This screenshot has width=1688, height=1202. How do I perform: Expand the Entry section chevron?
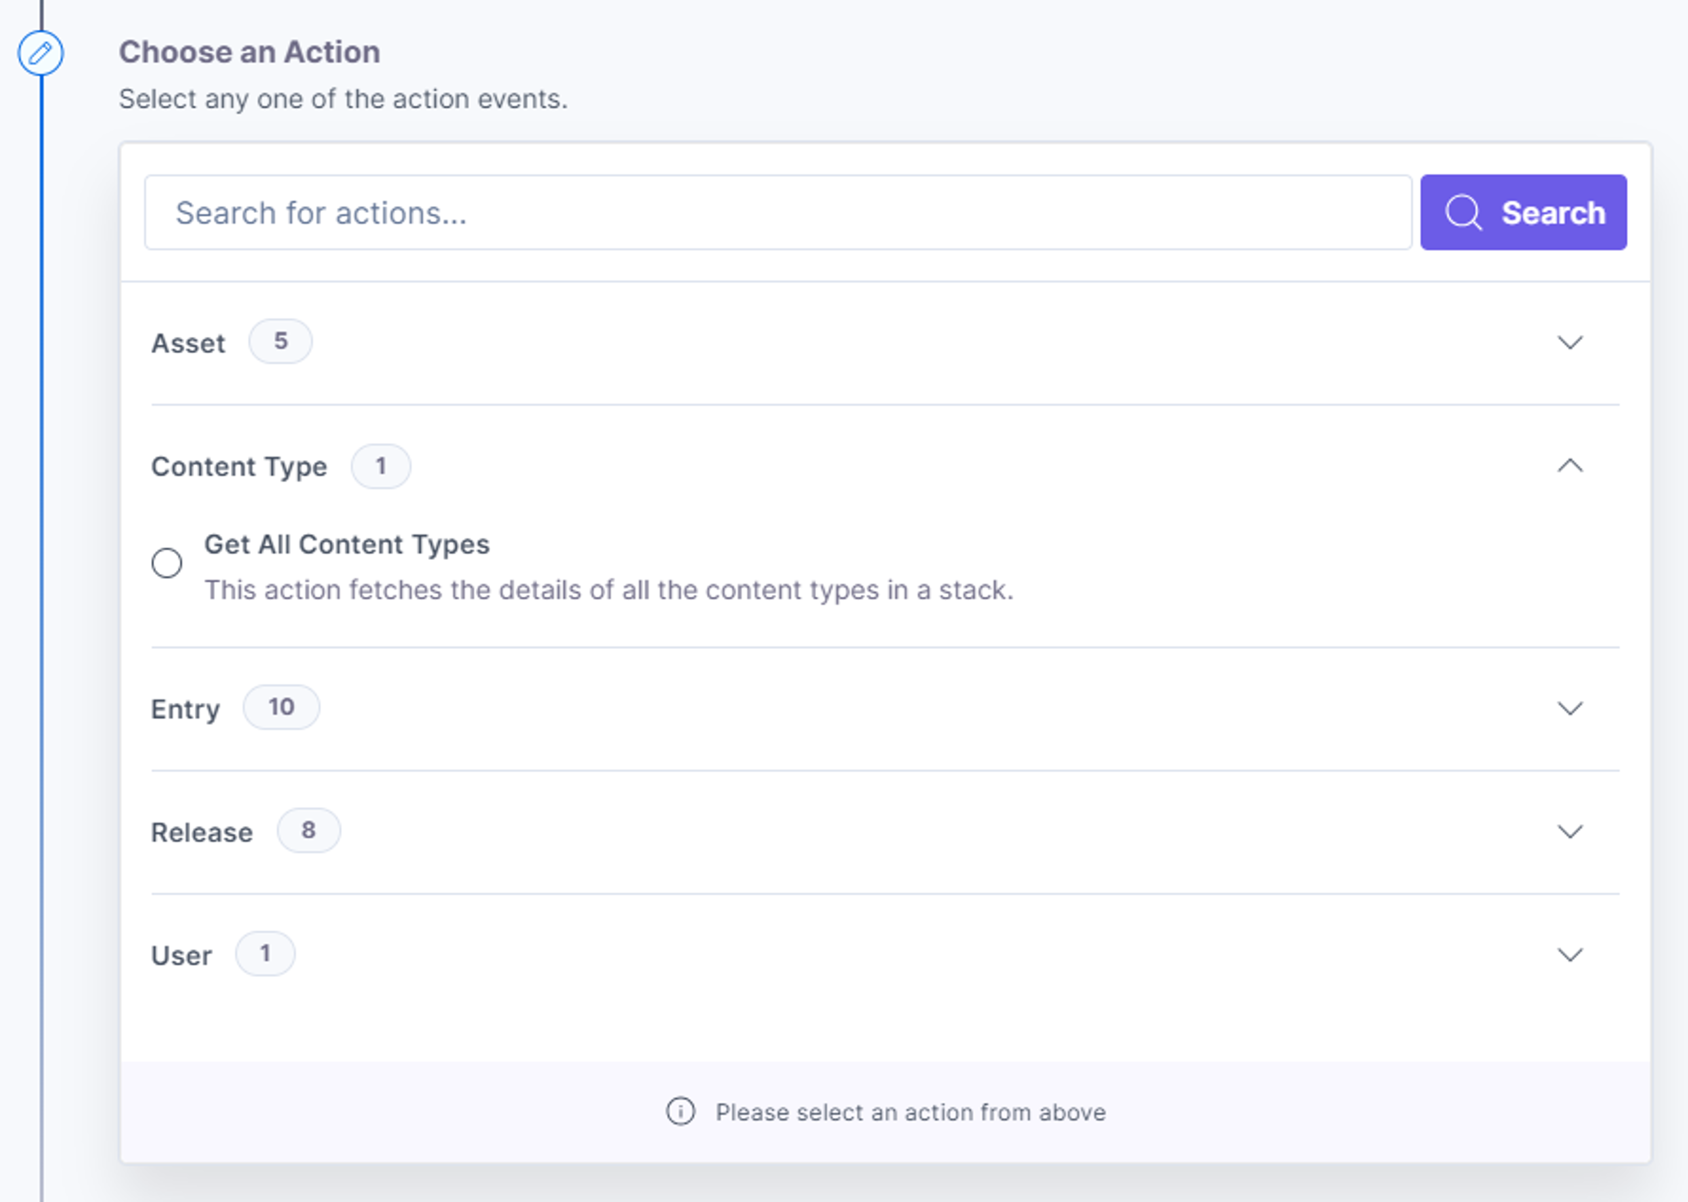pos(1570,708)
